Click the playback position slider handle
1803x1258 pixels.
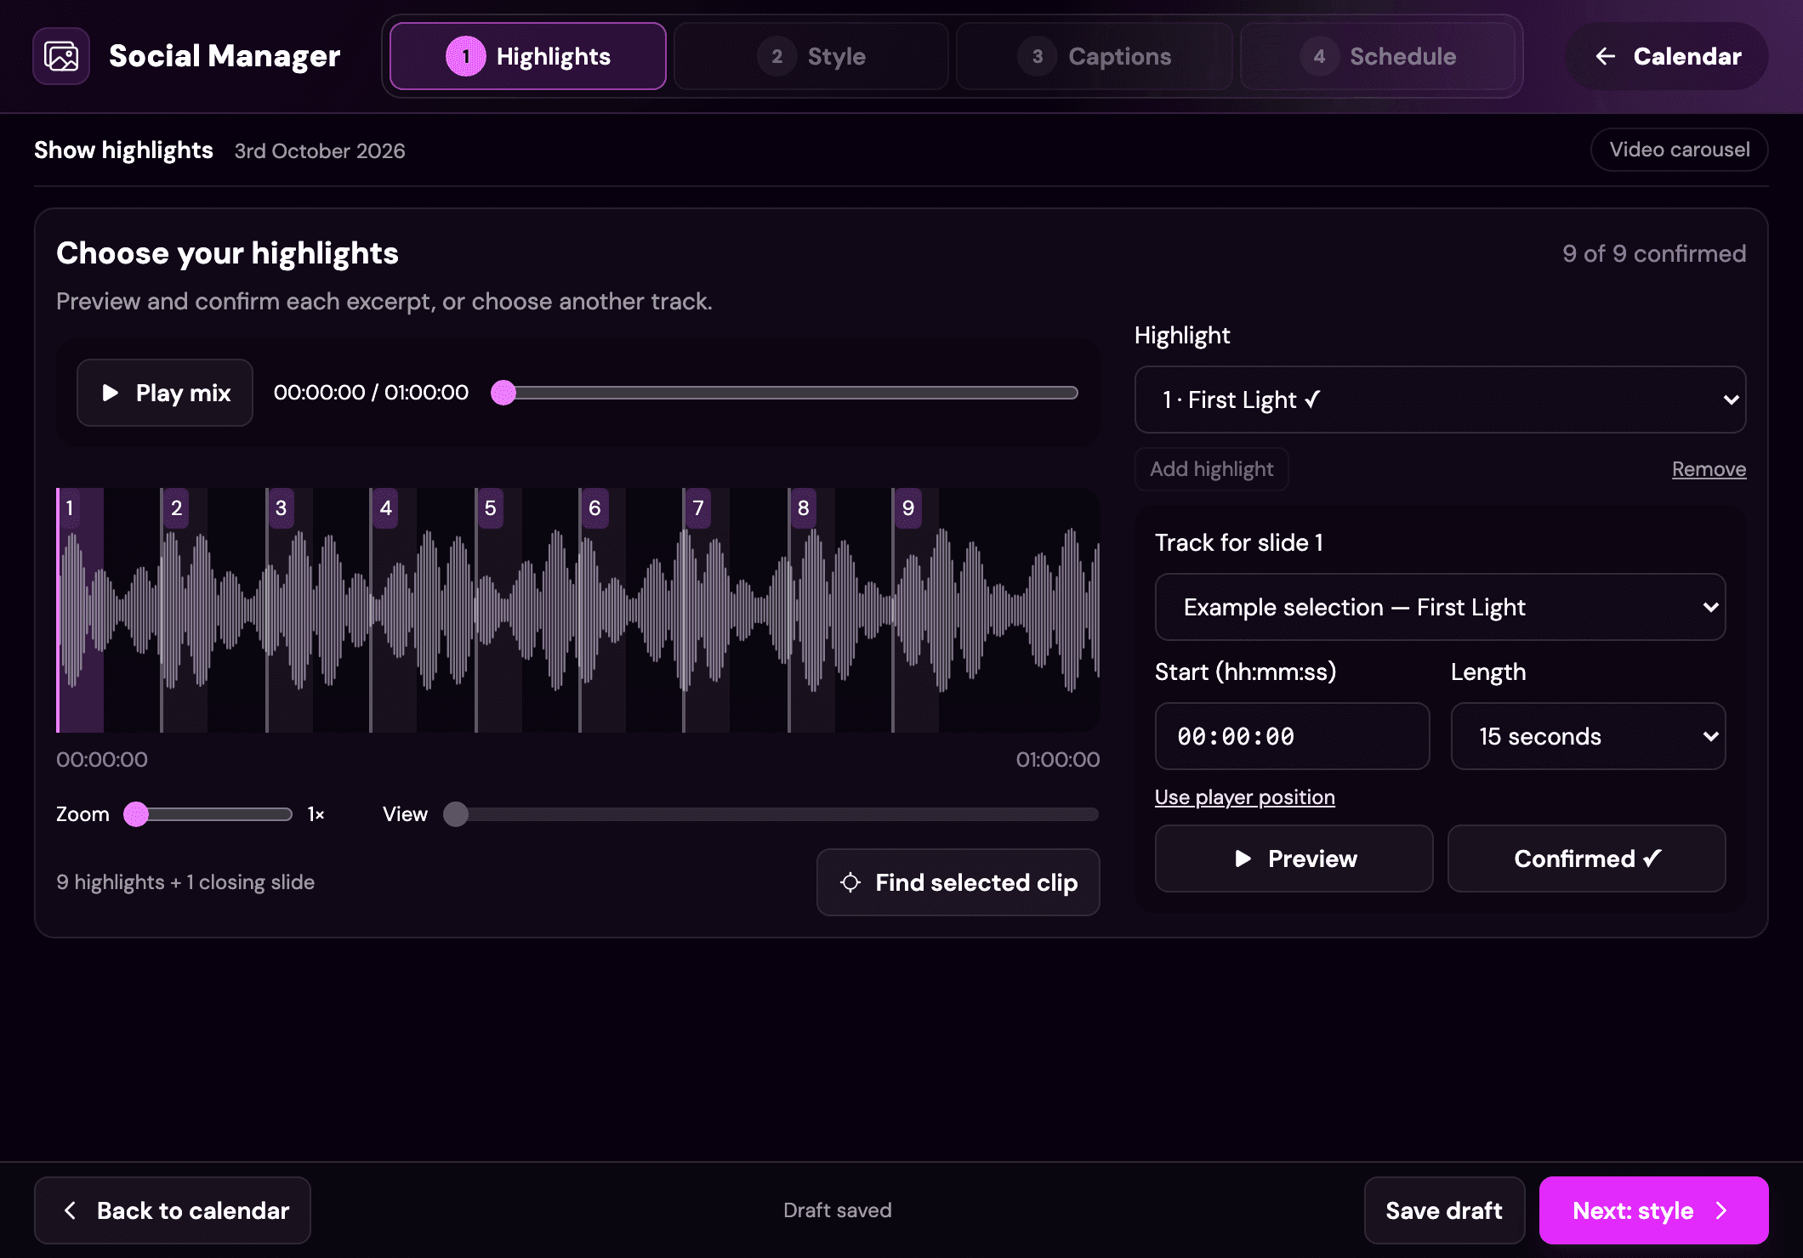(x=503, y=393)
